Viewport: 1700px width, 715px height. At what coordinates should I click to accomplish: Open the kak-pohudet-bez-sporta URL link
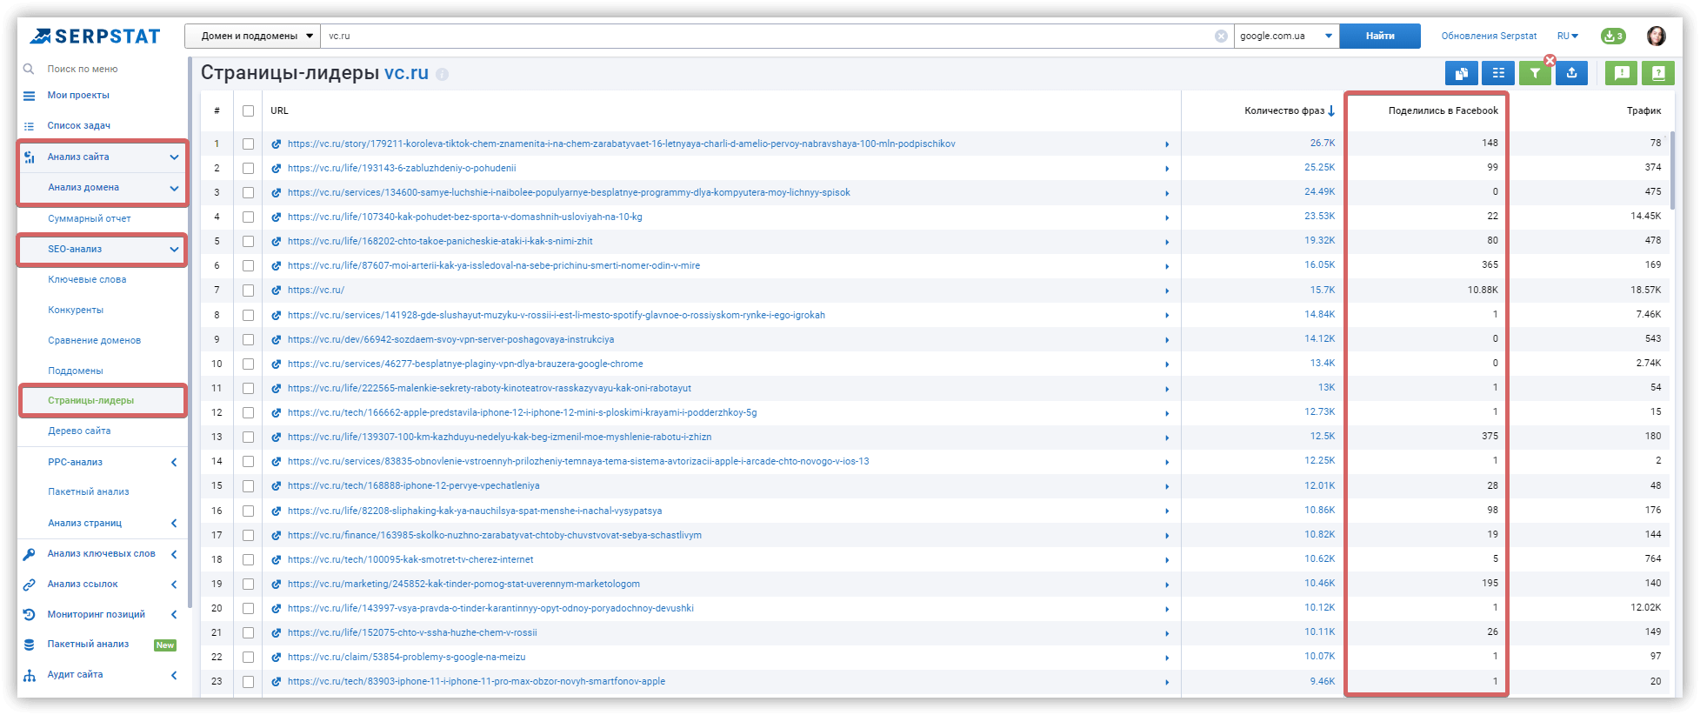pos(465,217)
